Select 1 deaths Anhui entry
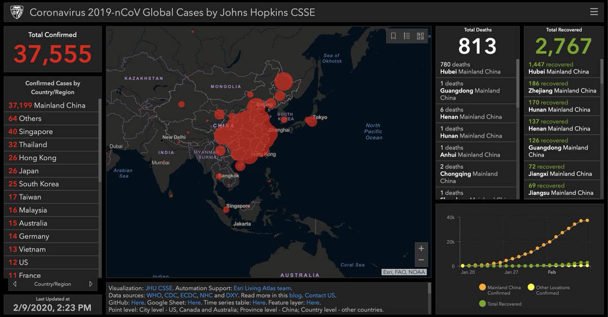 point(476,151)
